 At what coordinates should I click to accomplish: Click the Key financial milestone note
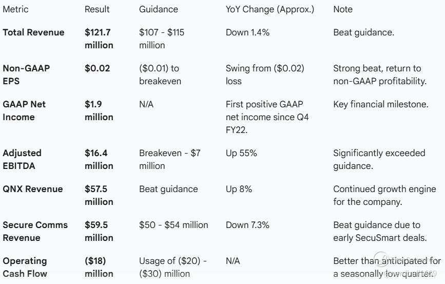380,104
